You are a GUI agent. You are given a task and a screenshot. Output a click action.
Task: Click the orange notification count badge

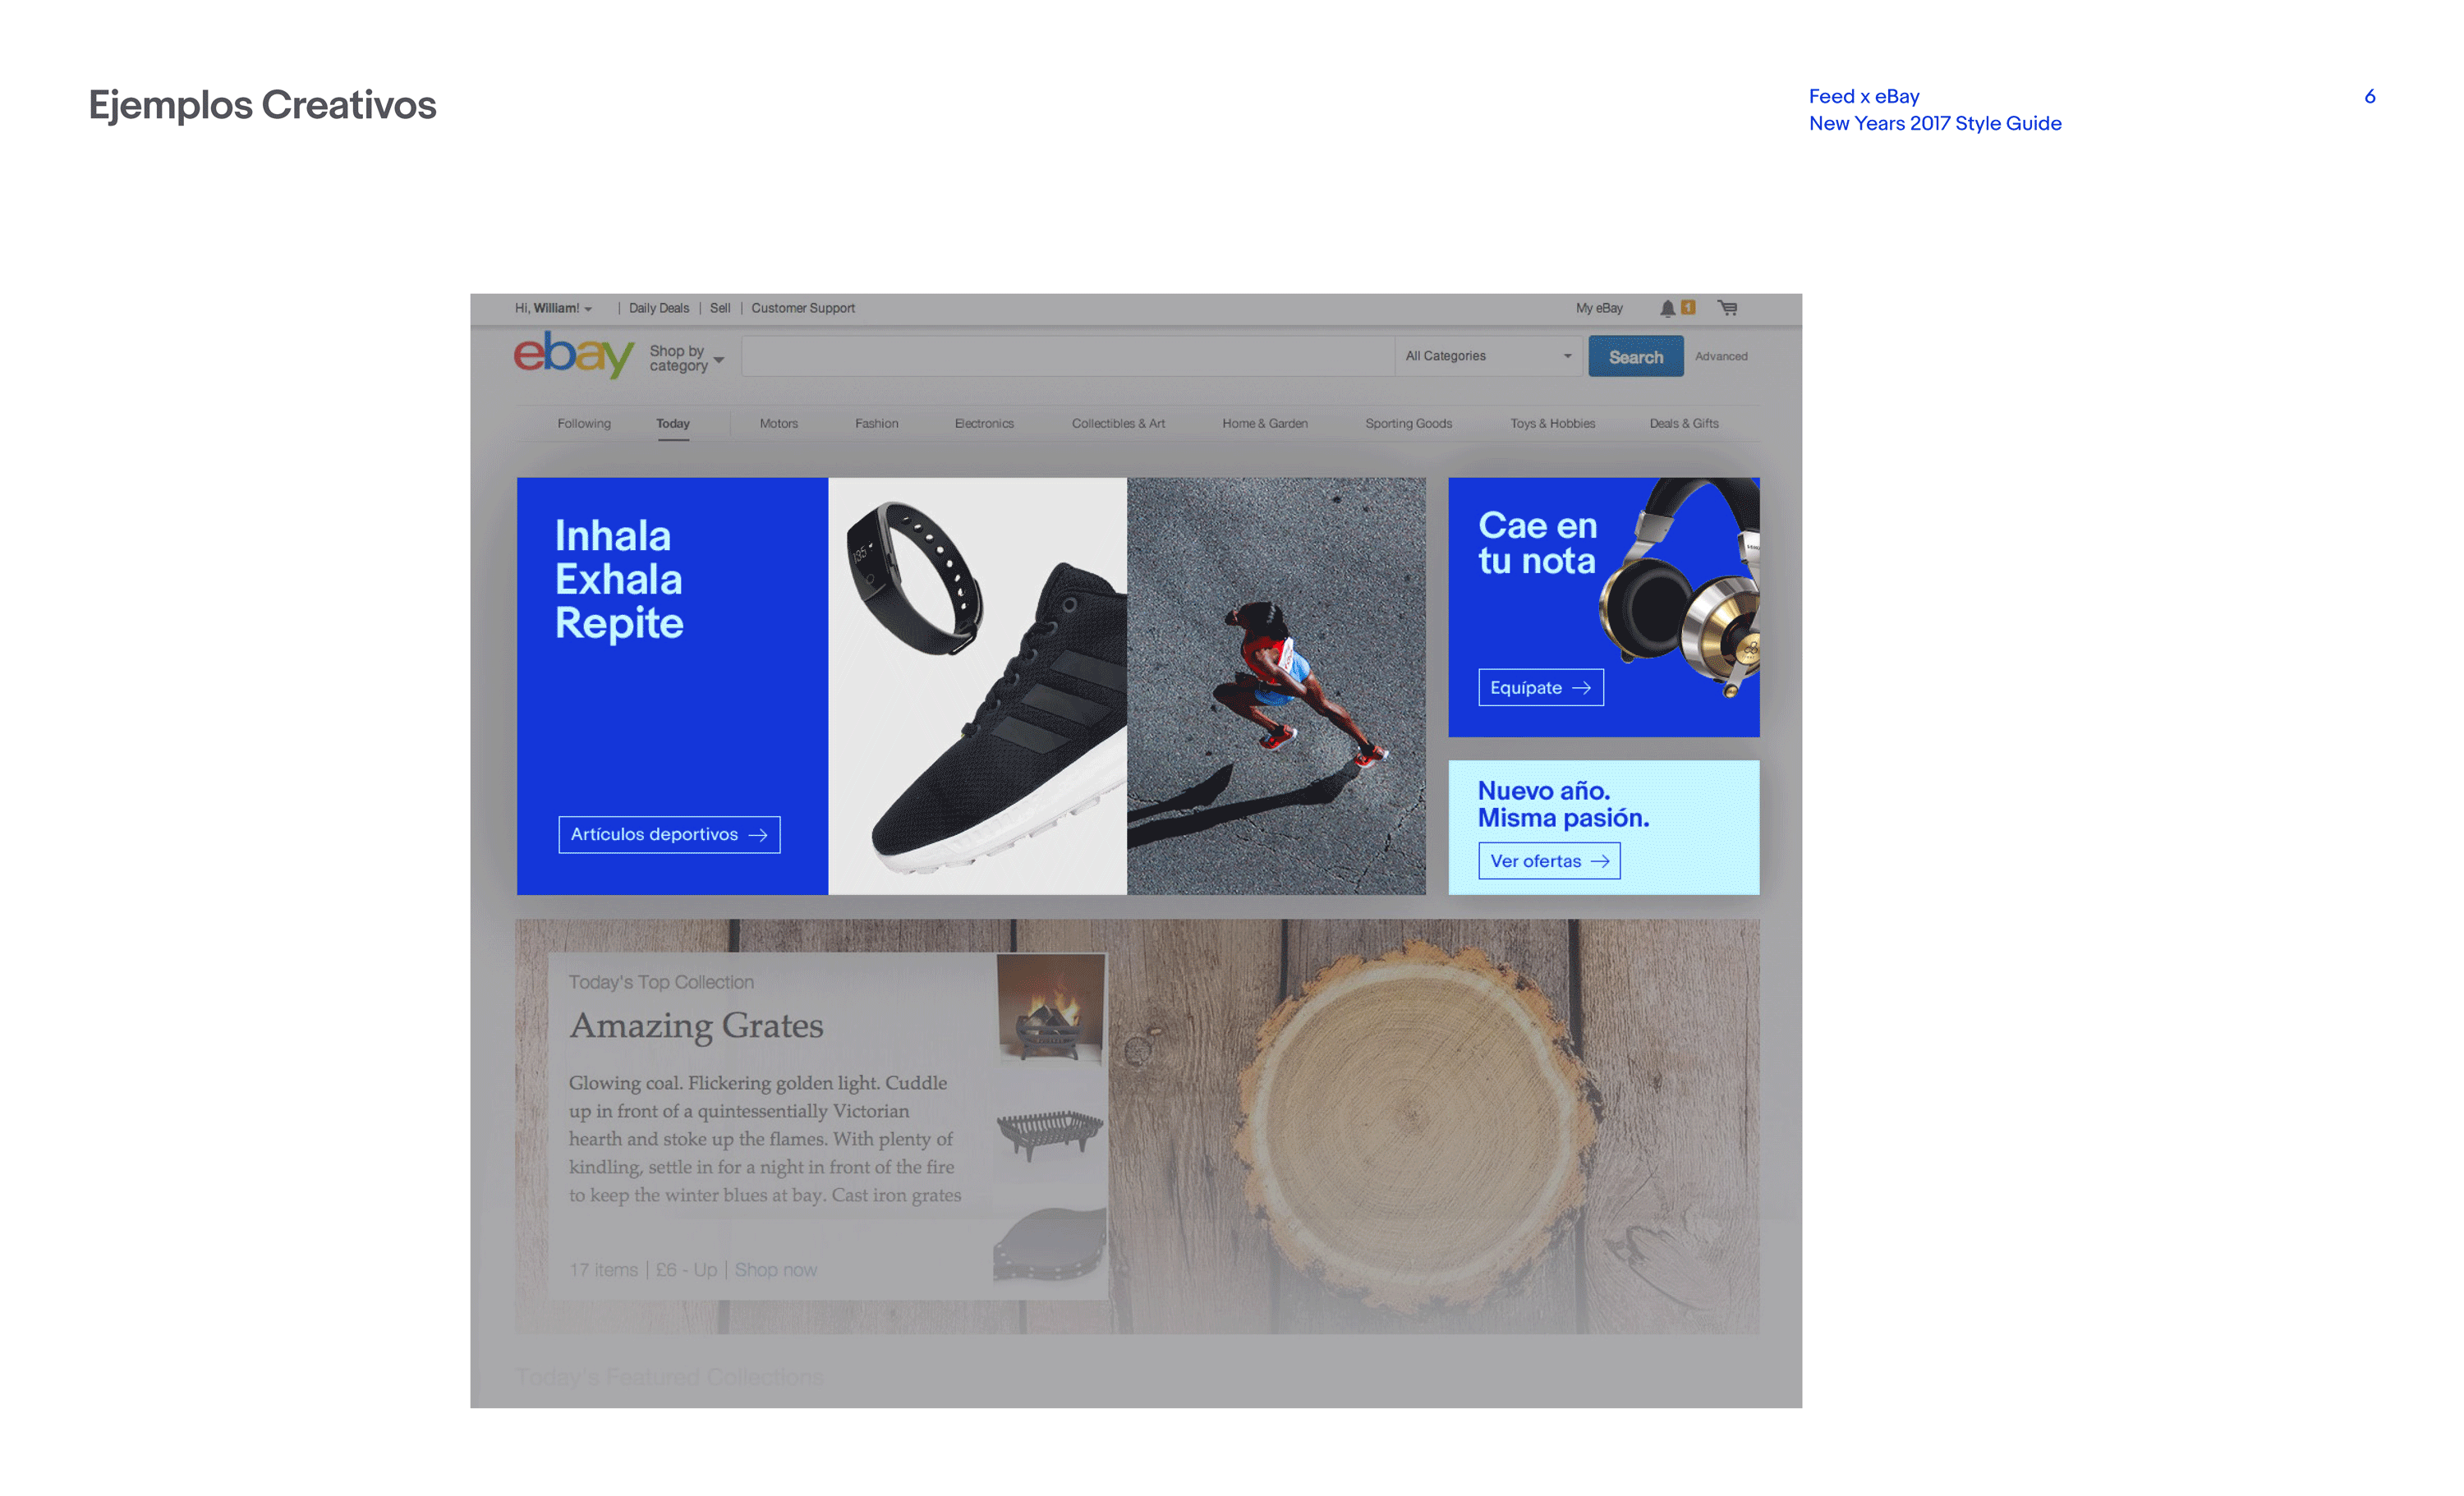(1688, 307)
